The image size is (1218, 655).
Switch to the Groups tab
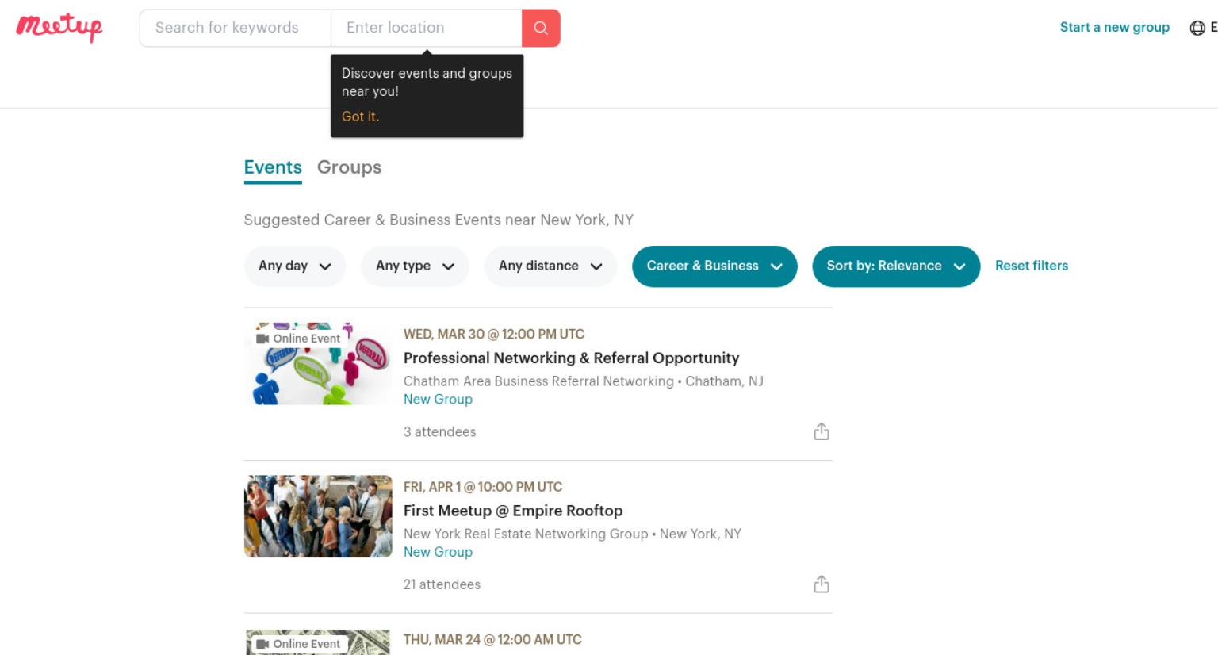coord(349,168)
